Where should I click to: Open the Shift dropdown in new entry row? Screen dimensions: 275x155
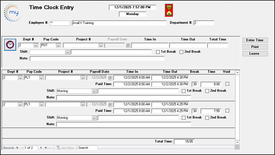click(67, 52)
